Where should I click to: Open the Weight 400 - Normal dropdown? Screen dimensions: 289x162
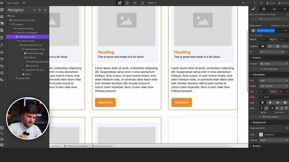point(274,86)
